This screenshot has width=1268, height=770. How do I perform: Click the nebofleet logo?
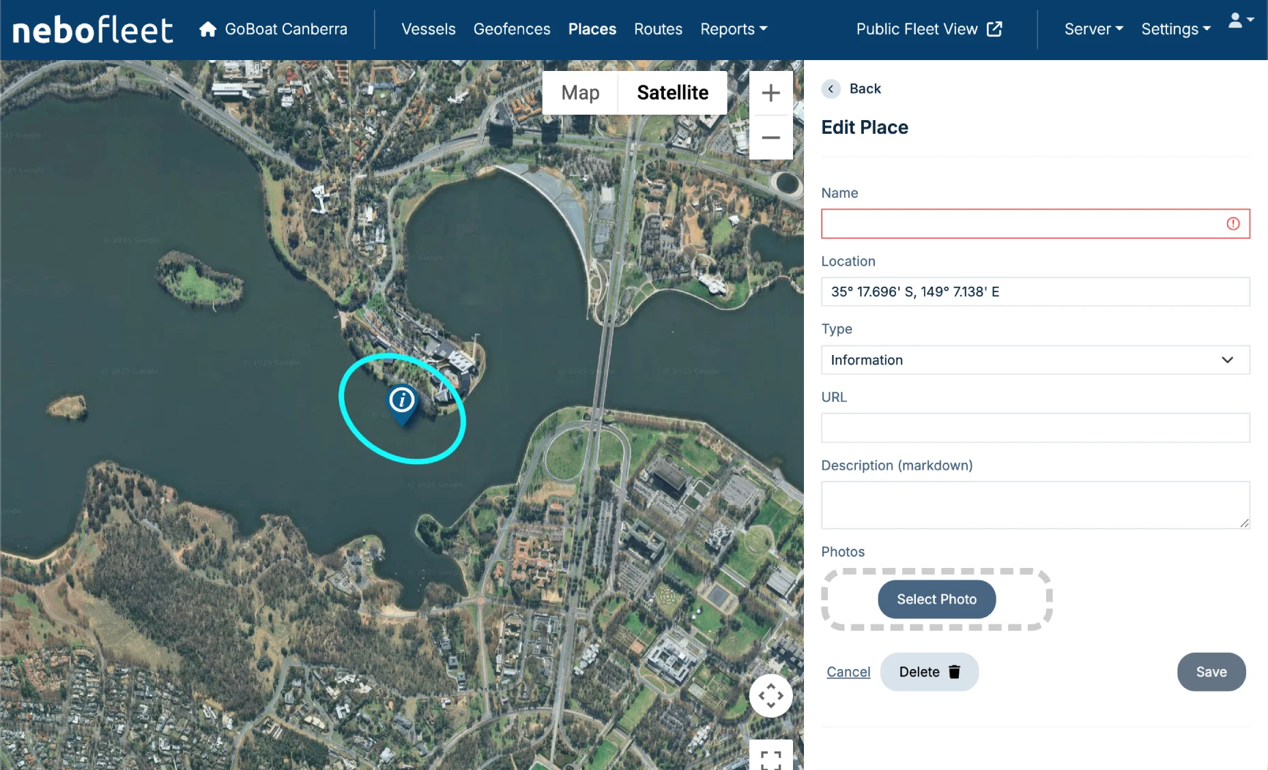pyautogui.click(x=93, y=30)
